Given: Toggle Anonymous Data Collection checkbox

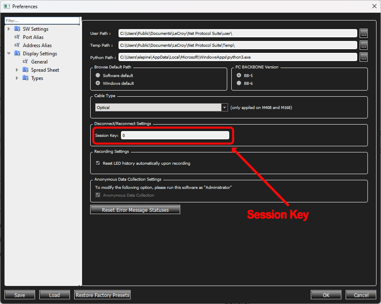Looking at the screenshot, I should (98, 195).
